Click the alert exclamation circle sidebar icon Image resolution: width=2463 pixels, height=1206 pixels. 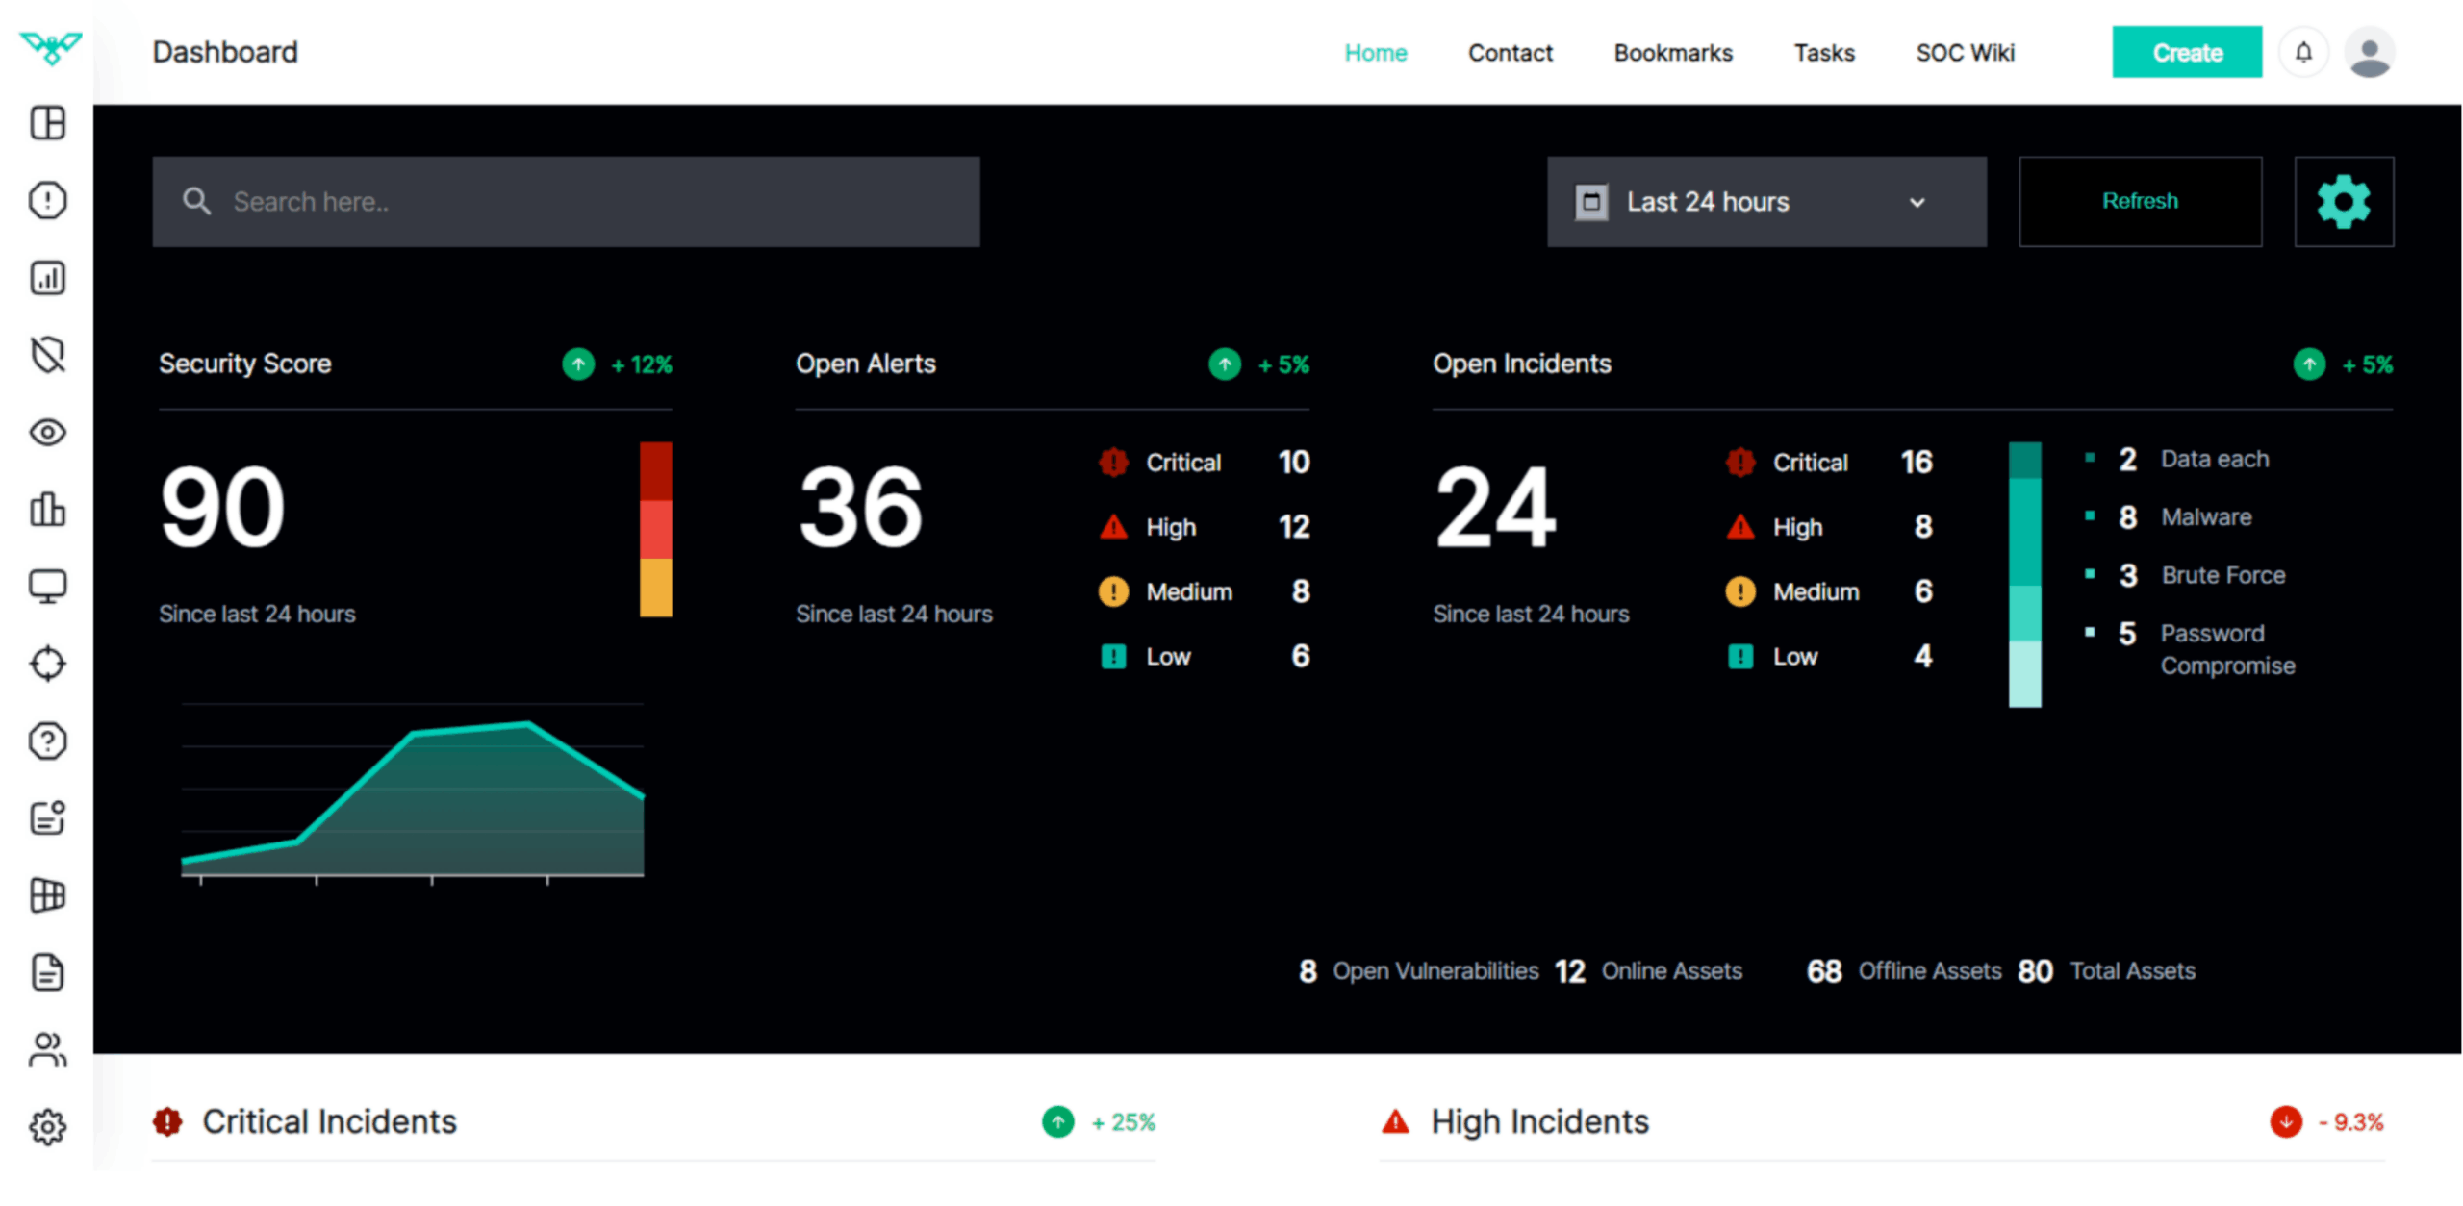pos(47,200)
